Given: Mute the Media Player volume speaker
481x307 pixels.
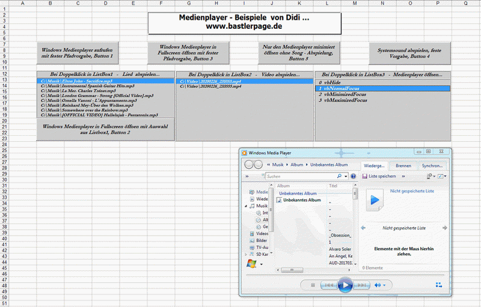Looking at the screenshot, I should [x=378, y=285].
